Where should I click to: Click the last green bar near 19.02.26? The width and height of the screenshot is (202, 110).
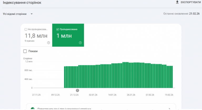[x=172, y=77]
